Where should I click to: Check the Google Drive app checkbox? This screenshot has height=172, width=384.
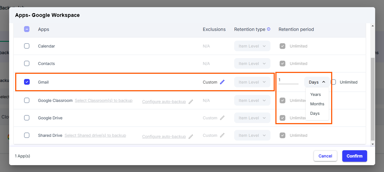pyautogui.click(x=27, y=118)
